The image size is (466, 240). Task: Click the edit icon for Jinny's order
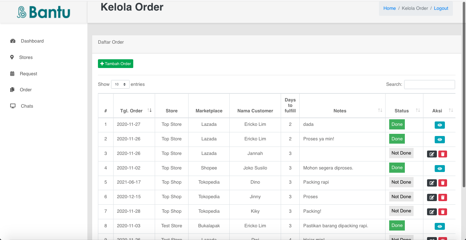[x=432, y=197]
